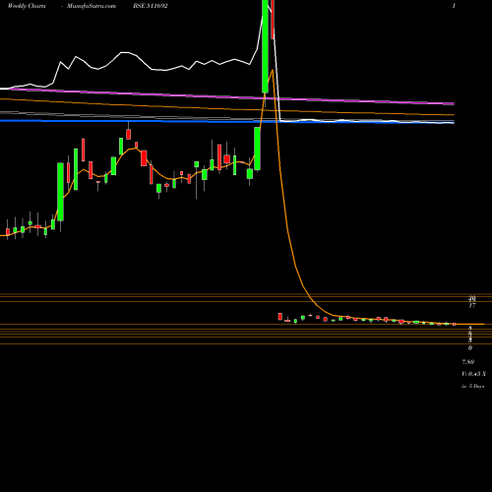Click the "17" price axis label
492x492 pixels.
(472, 306)
